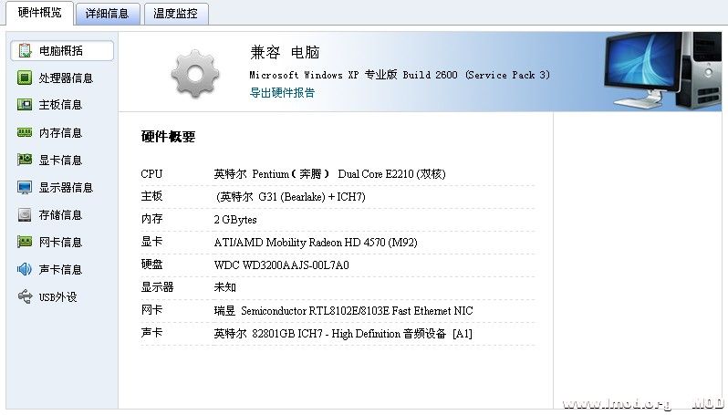Switch to the 硬件概览 tab
Image resolution: width=728 pixels, height=415 pixels.
click(x=39, y=13)
